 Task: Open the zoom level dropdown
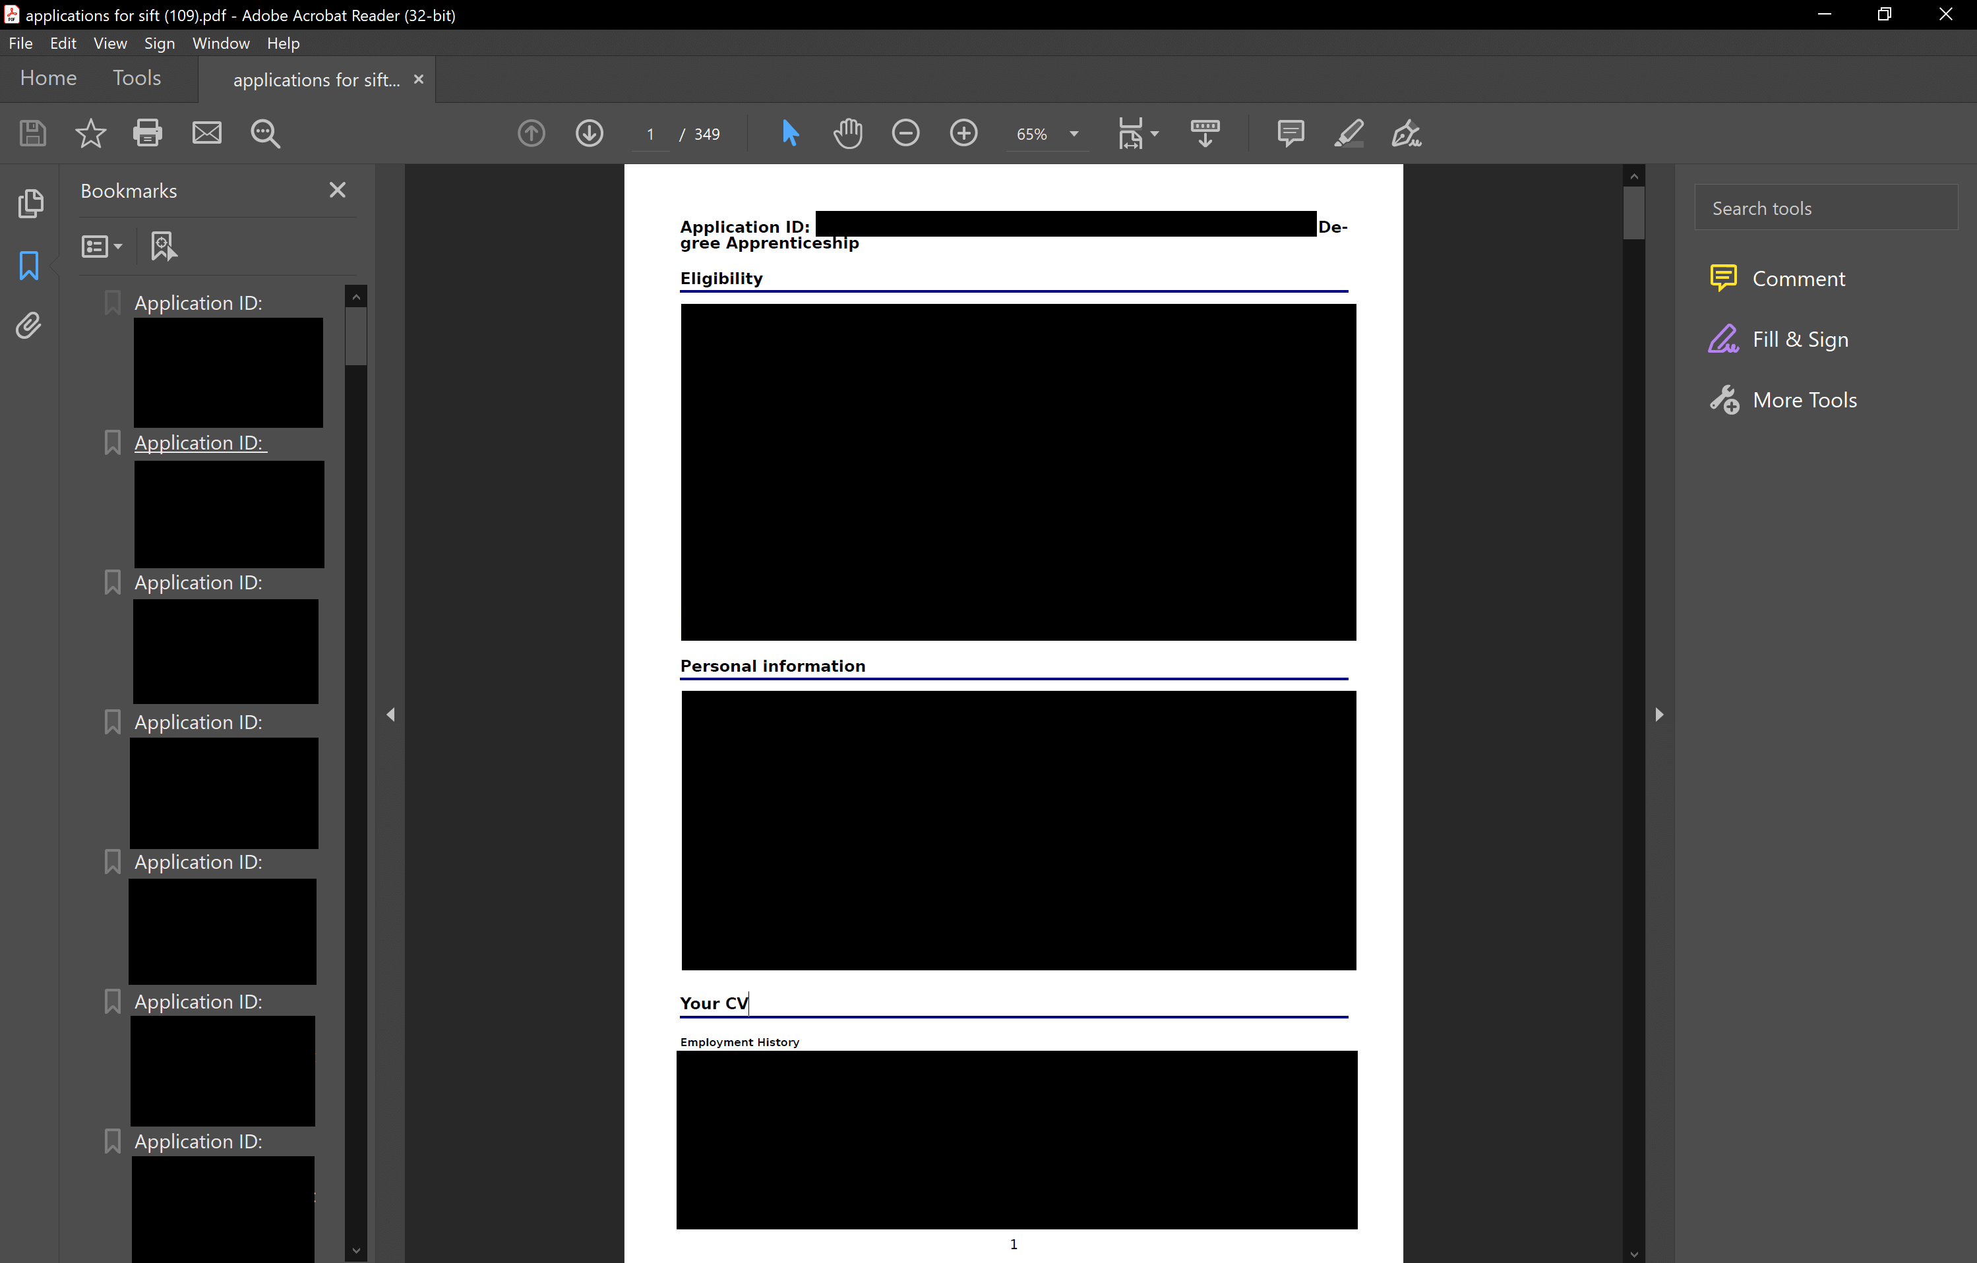point(1075,134)
